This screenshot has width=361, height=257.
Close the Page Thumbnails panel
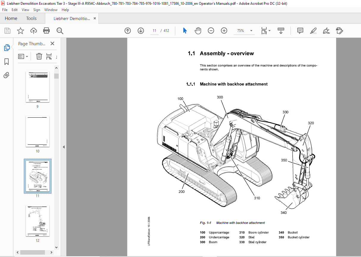point(52,43)
